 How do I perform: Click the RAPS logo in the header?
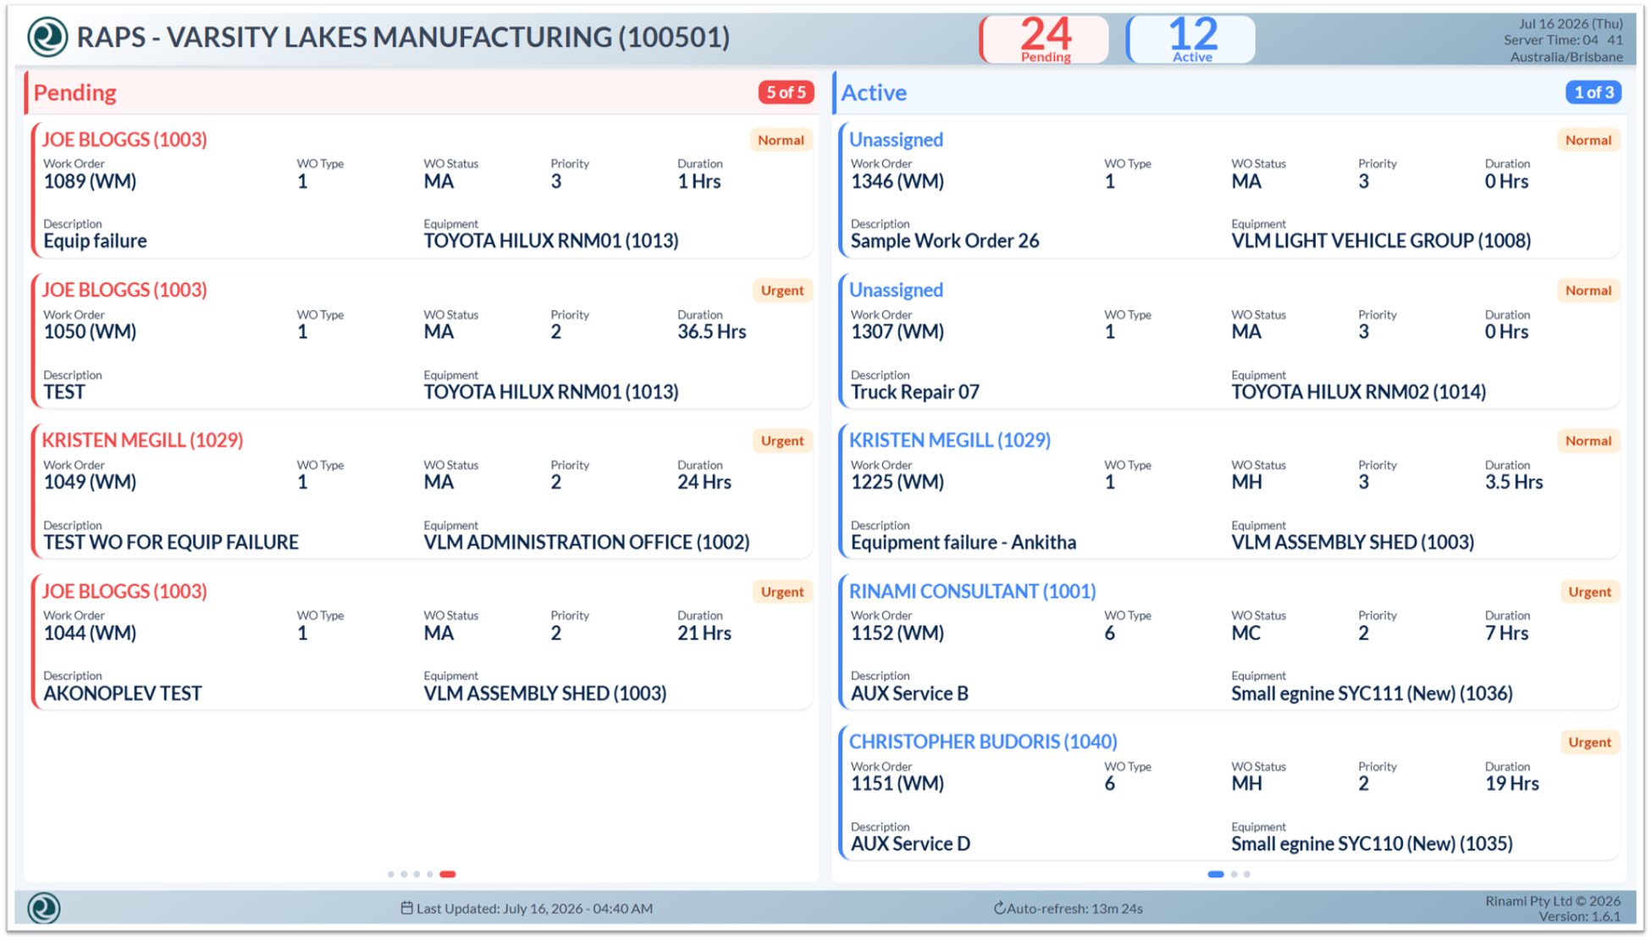coord(47,37)
